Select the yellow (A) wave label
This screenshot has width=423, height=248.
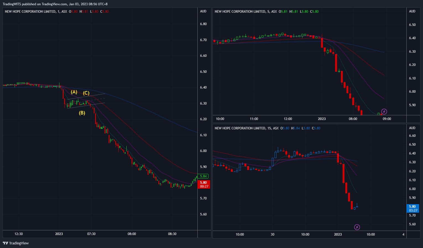tap(74, 92)
